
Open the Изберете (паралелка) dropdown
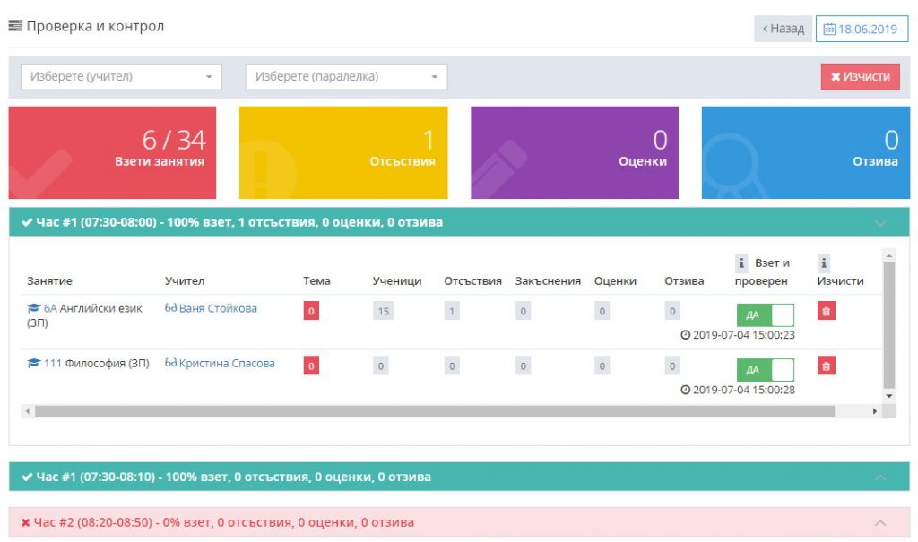pyautogui.click(x=346, y=77)
